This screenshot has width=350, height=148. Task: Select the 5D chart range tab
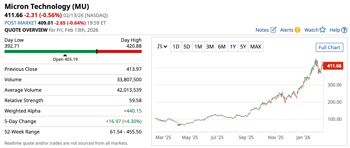(187, 47)
